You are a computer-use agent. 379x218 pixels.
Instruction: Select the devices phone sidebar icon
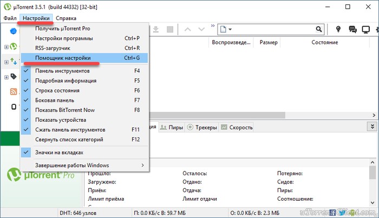tap(14, 107)
